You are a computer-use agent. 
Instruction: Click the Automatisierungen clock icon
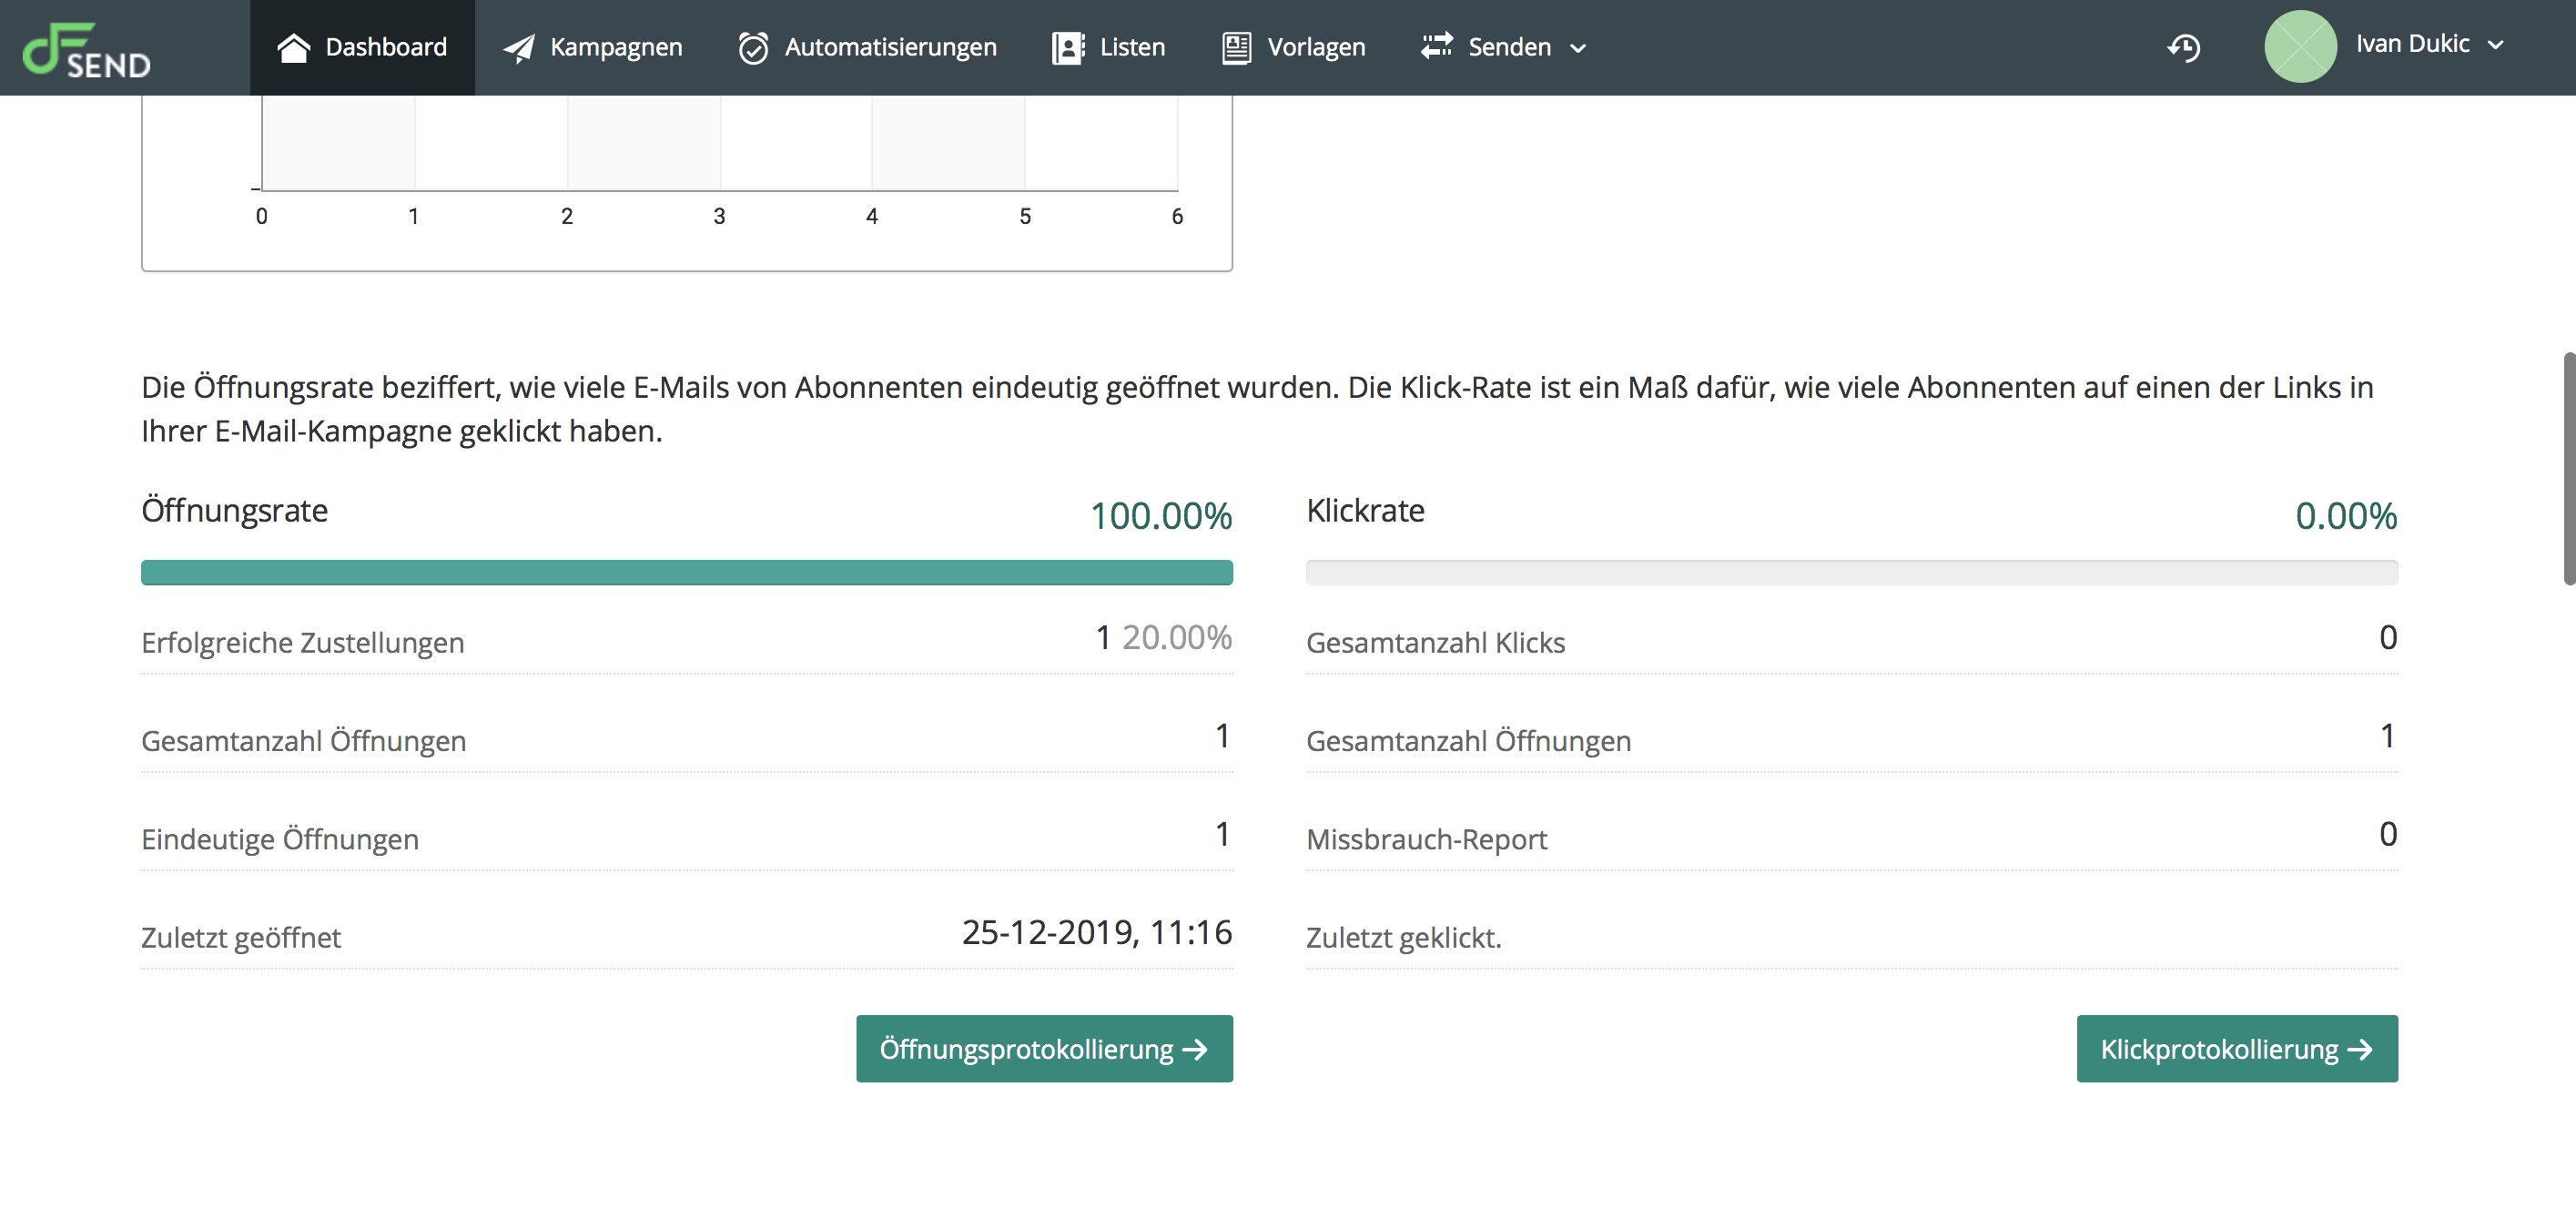tap(753, 48)
